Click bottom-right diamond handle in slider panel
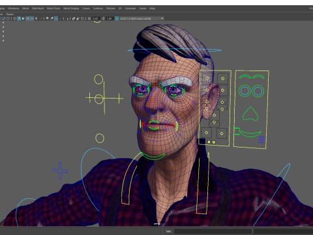Image resolution: width=313 pixels, height=235 pixels. (222, 134)
